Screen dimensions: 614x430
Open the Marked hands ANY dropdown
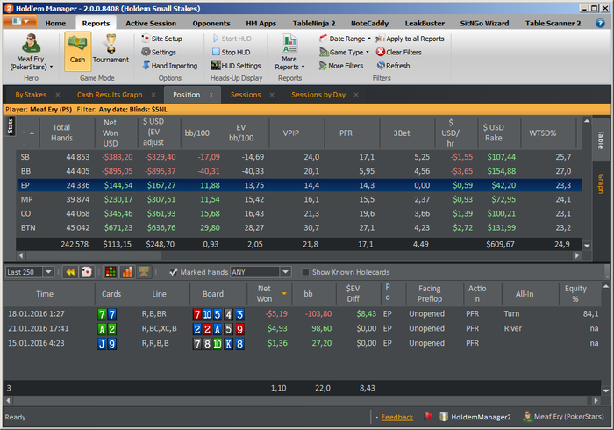285,272
